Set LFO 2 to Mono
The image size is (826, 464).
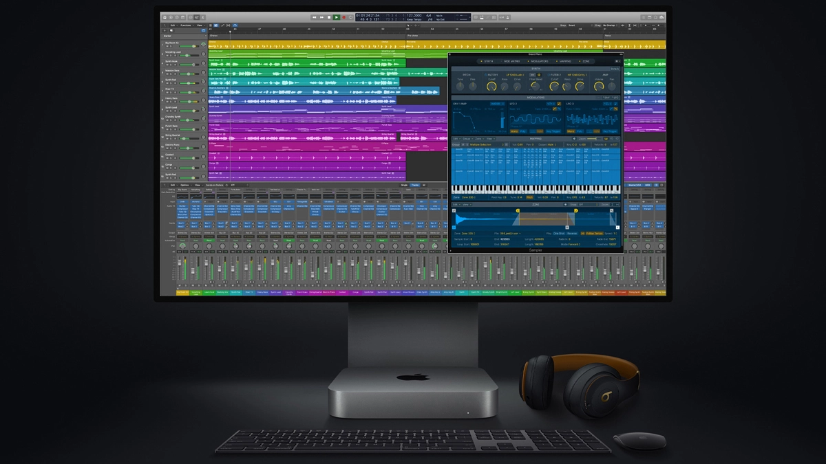click(x=514, y=131)
